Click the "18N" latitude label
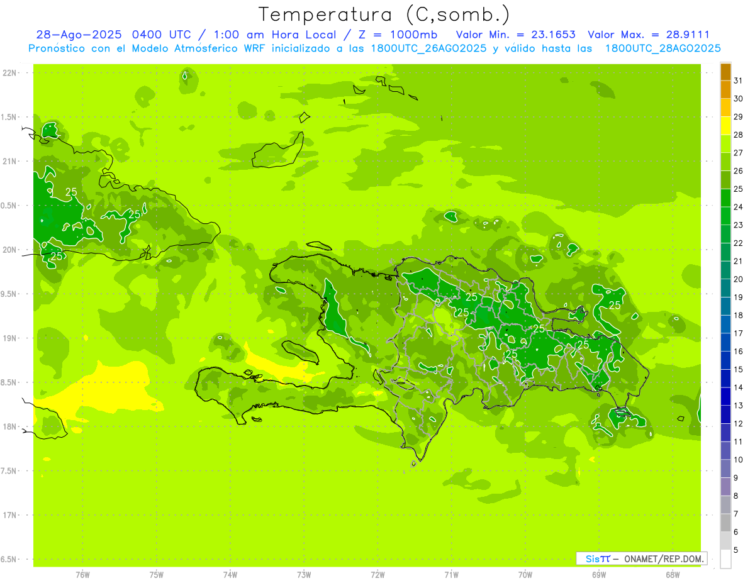The width and height of the screenshot is (755, 583). click(x=10, y=426)
